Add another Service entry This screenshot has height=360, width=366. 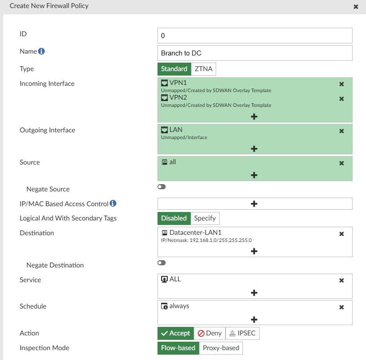click(254, 292)
